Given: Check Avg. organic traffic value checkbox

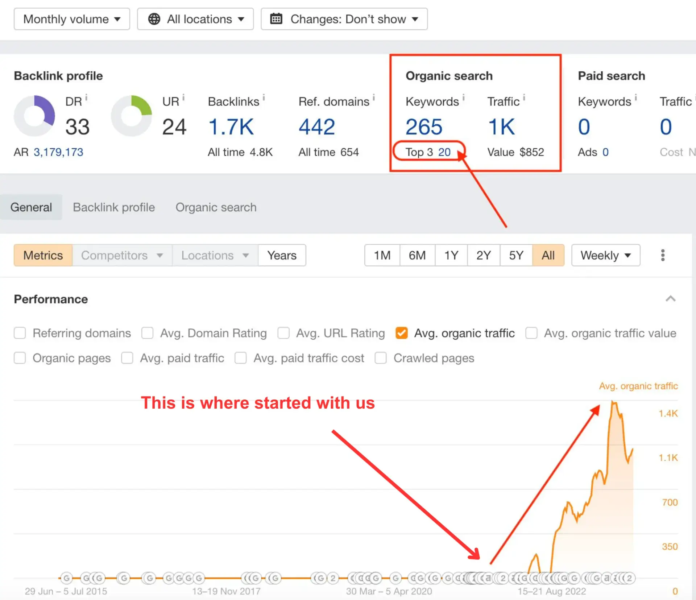Looking at the screenshot, I should 531,333.
